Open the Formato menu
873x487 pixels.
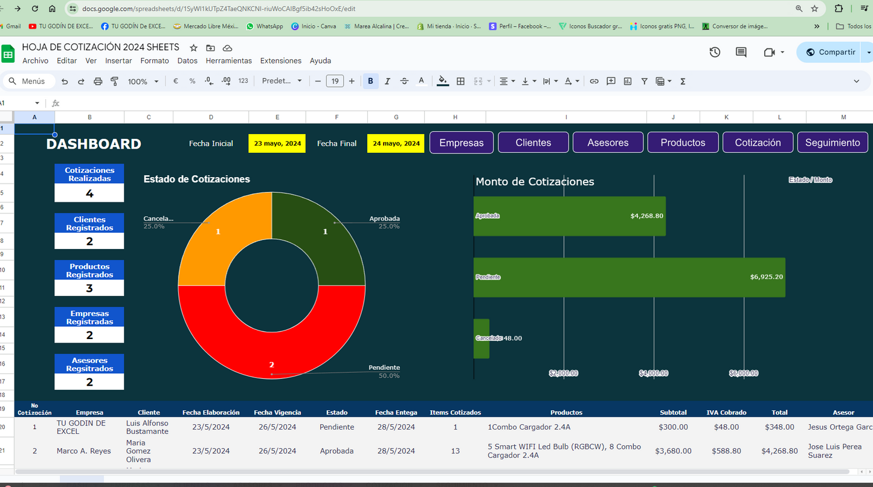coord(155,60)
